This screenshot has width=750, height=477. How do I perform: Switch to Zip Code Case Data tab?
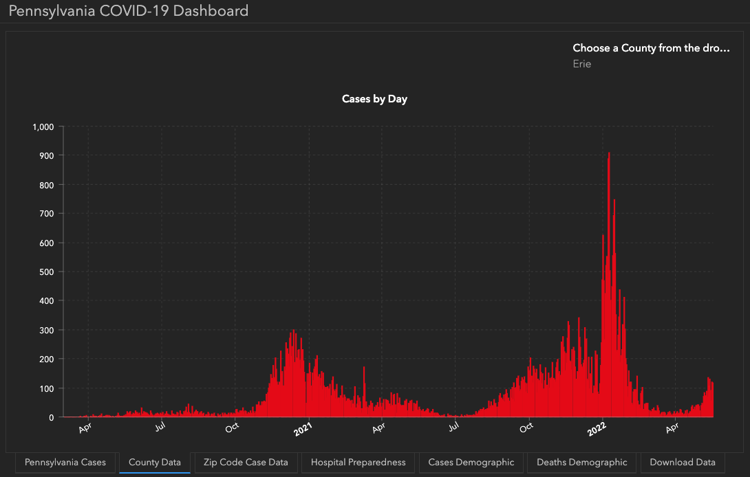coord(246,463)
